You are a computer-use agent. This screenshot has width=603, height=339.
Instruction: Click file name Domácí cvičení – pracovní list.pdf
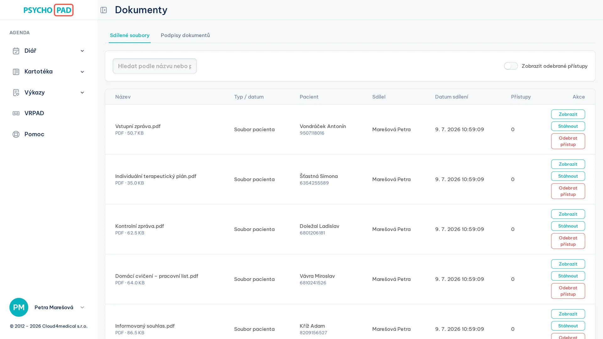(x=157, y=276)
